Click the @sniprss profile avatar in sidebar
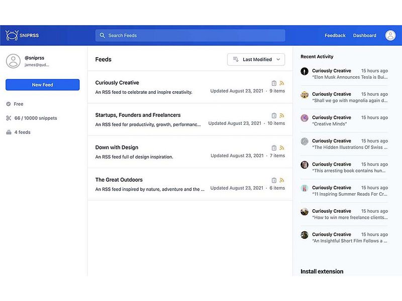The width and height of the screenshot is (402, 301). [x=13, y=61]
